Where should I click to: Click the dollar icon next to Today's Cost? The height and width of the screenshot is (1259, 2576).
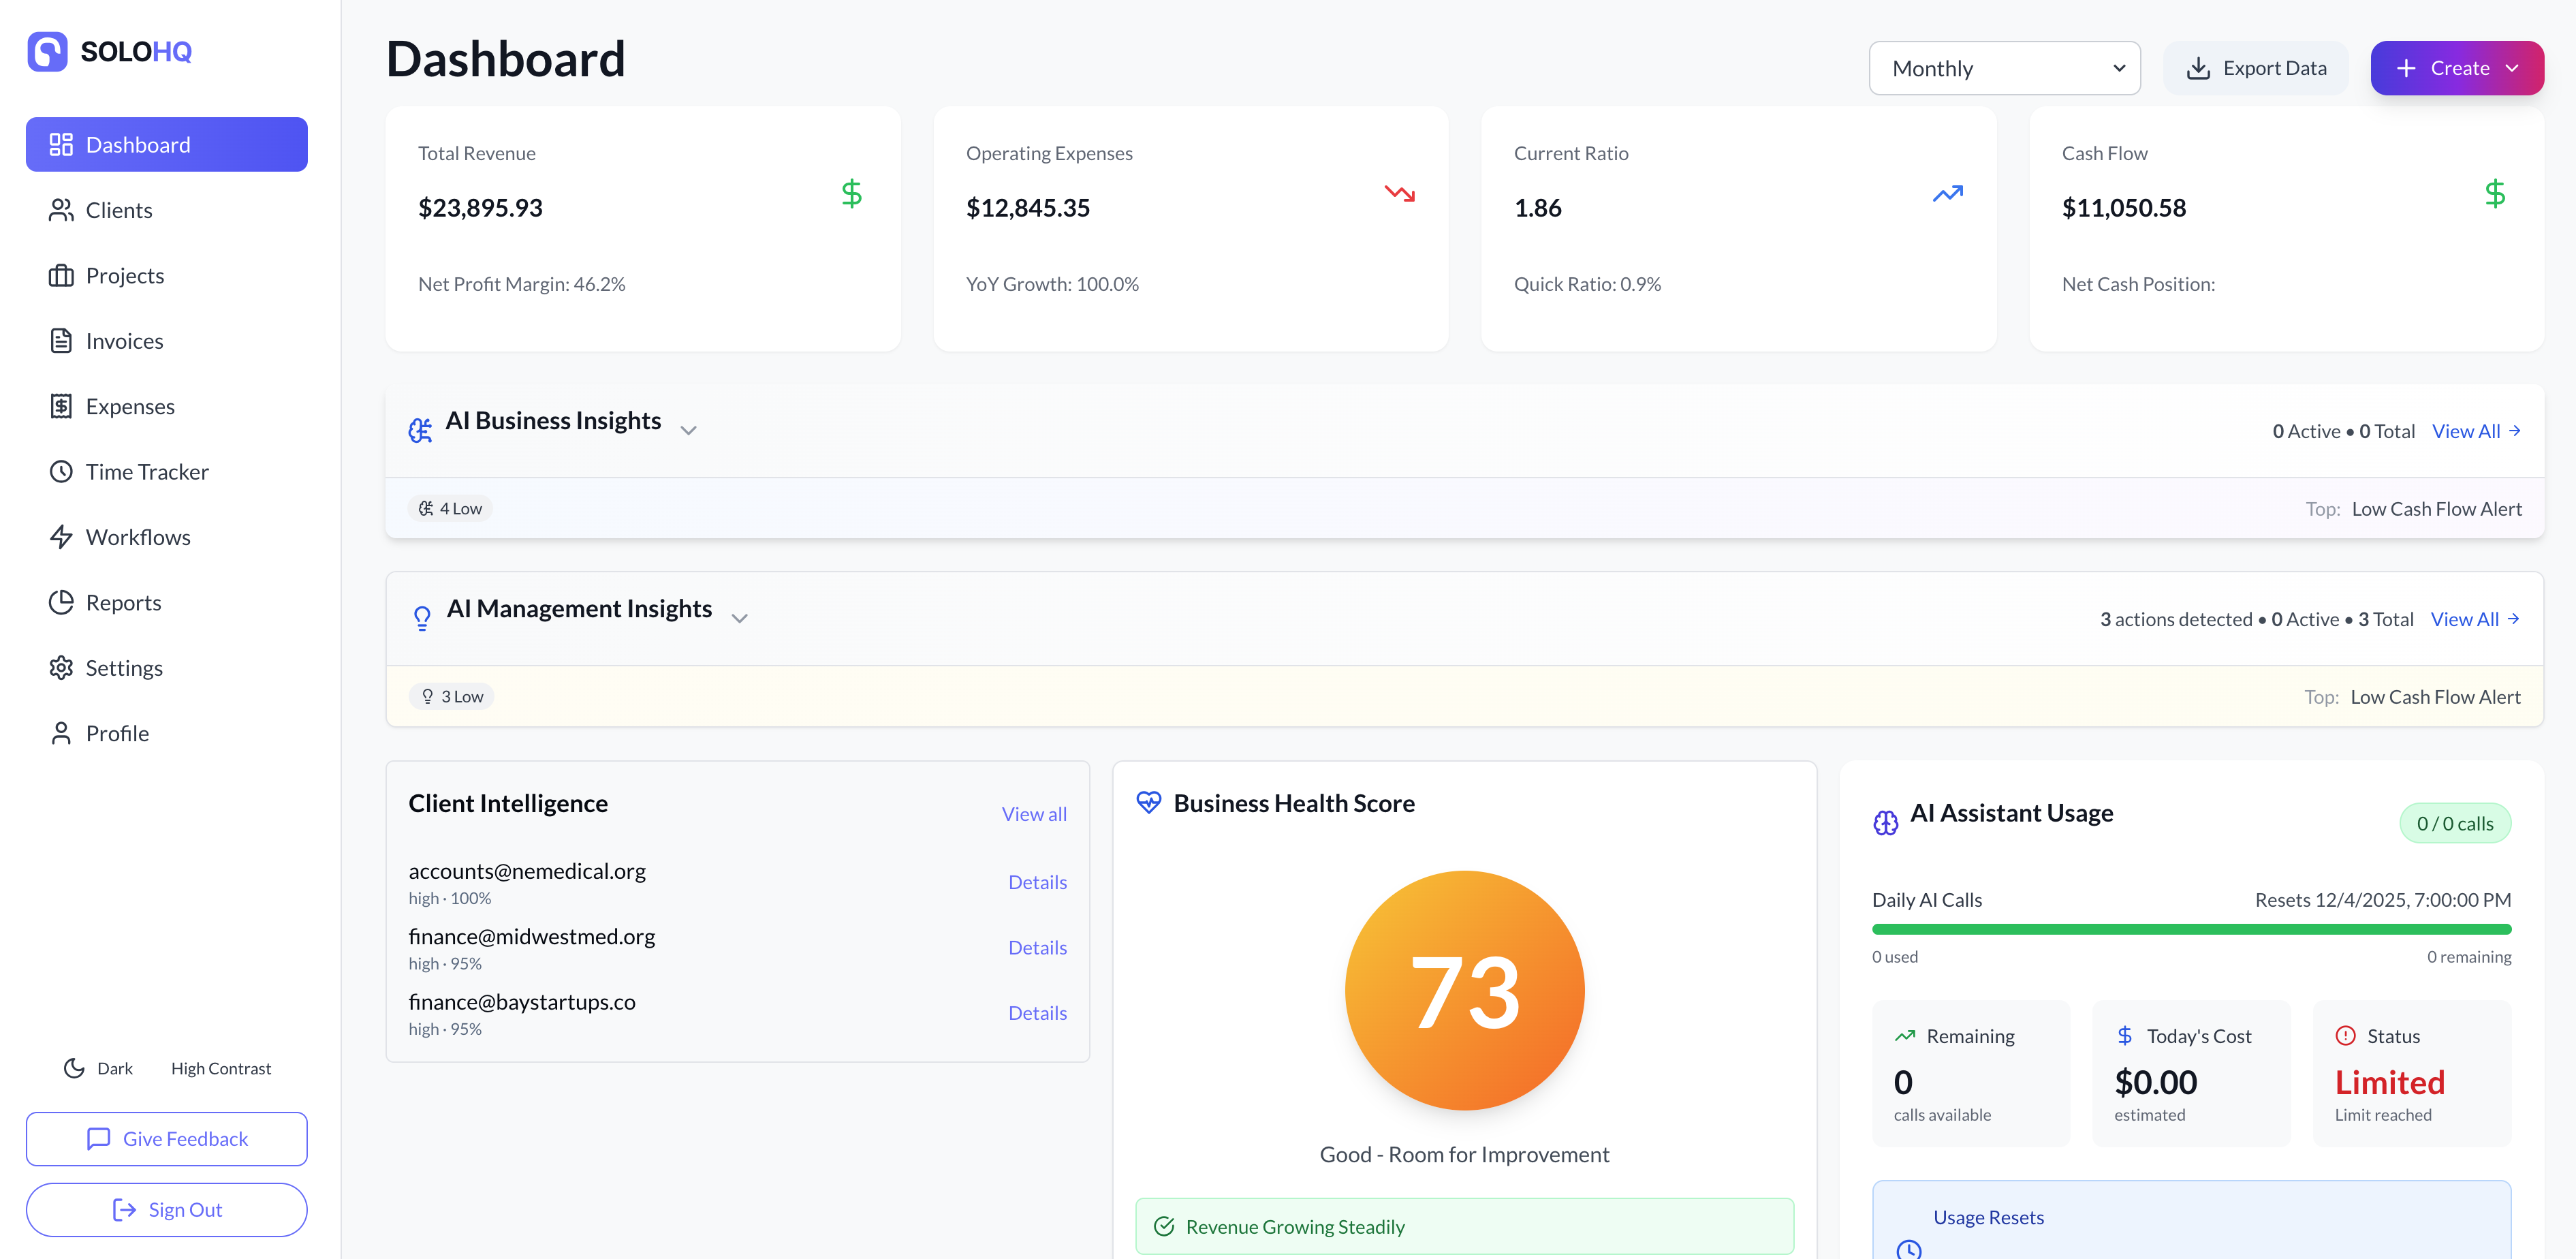coord(2124,1035)
